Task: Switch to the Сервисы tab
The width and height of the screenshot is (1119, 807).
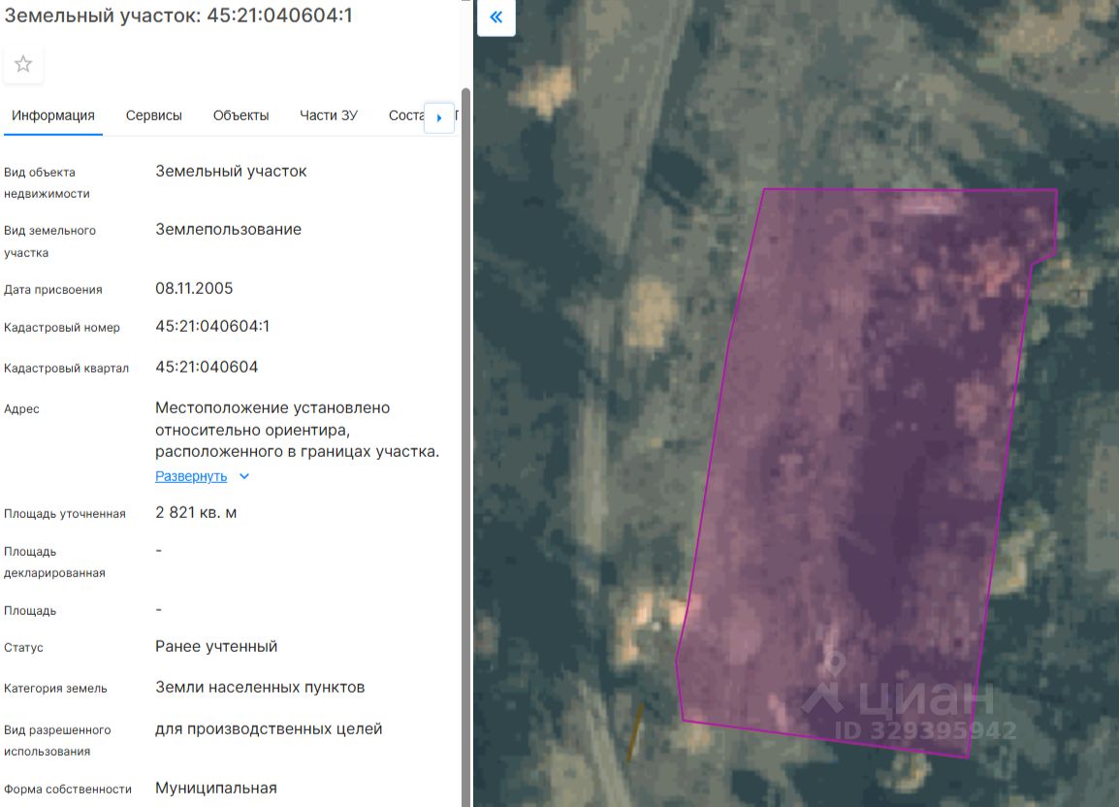Action: tap(153, 115)
